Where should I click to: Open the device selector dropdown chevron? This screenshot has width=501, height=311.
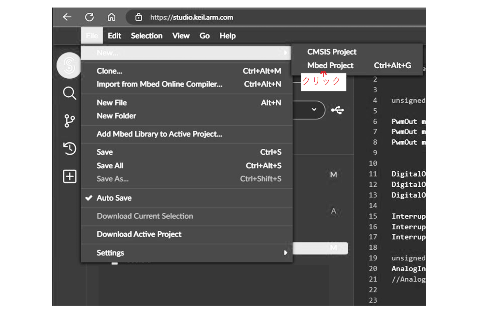click(x=314, y=110)
